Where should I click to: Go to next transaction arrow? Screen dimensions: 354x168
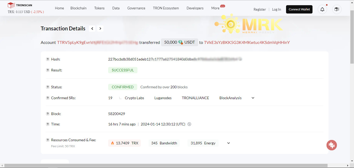coord(100,29)
